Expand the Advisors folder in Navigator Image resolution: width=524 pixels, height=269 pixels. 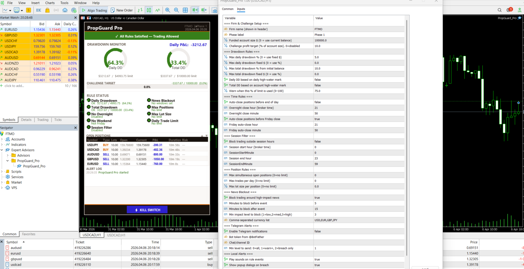pyautogui.click(x=8, y=155)
